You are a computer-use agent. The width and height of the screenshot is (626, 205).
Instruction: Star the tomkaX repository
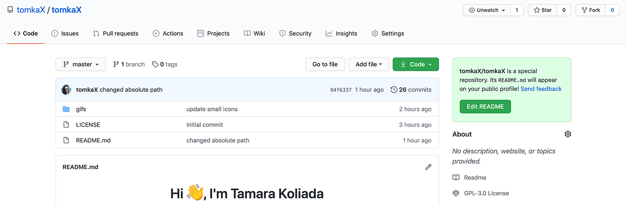pos(542,10)
